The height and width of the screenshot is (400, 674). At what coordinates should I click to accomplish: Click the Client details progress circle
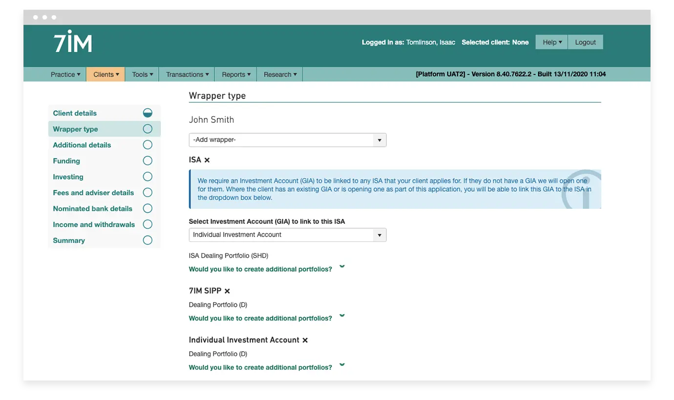147,113
